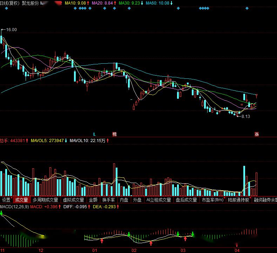This screenshot has width=277, height=253.
Task: Open the 设置 indicator settings
Action: click(6, 200)
